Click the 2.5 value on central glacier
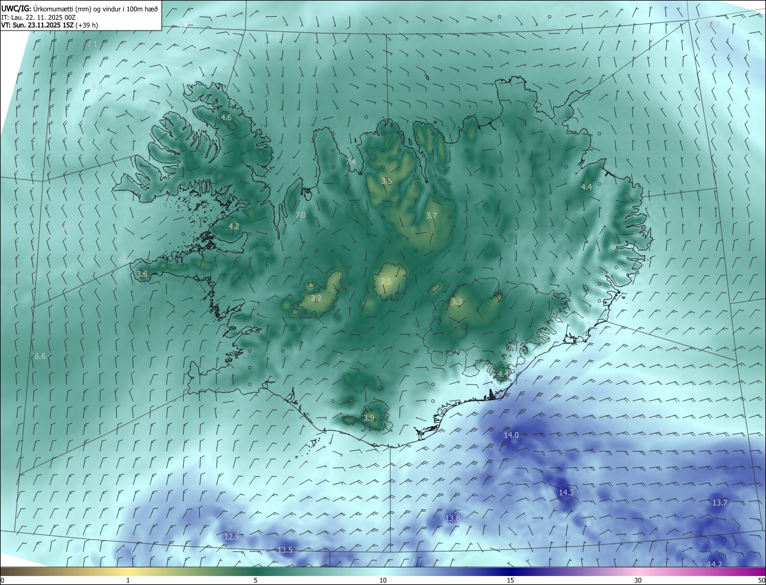This screenshot has height=585, width=766. (x=386, y=282)
